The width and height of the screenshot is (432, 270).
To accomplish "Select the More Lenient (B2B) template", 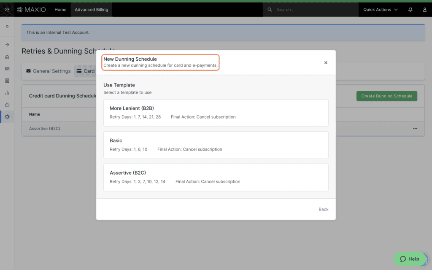I will pos(216,113).
